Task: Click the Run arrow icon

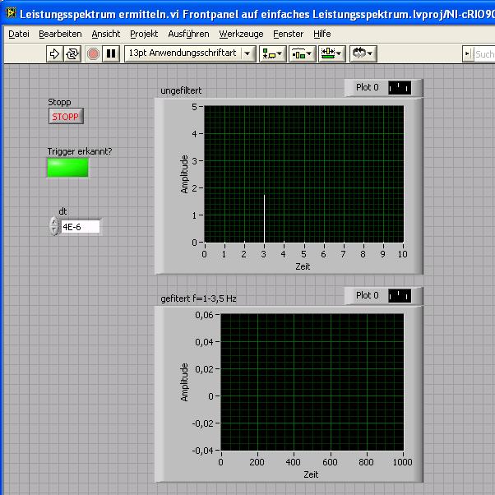Action: (x=55, y=53)
